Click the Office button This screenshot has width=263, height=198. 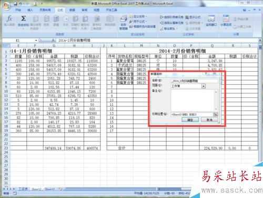[x=7, y=6]
